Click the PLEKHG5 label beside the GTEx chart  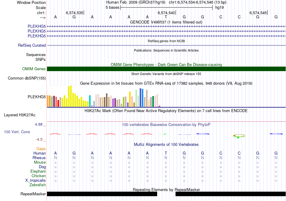click(x=37, y=97)
